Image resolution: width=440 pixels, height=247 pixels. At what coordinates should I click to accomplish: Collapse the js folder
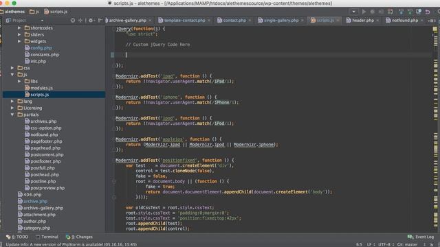[12, 75]
